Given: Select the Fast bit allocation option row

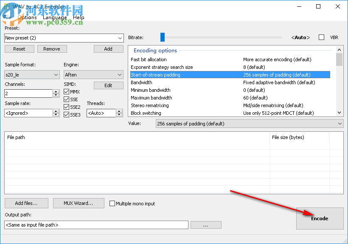Looking at the screenshot, I should (230, 60).
